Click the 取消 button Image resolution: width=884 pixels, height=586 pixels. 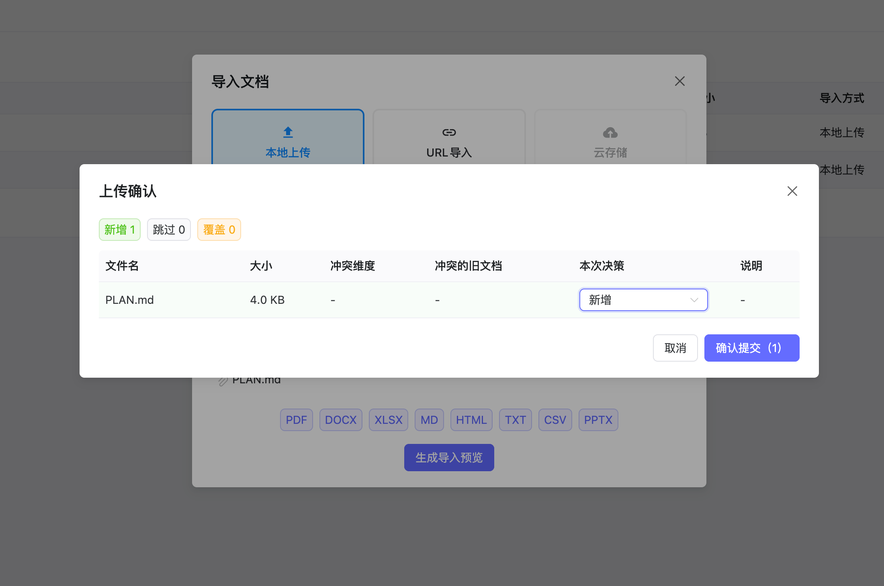675,348
